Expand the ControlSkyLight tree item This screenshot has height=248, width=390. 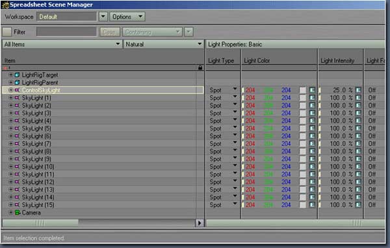[10, 90]
